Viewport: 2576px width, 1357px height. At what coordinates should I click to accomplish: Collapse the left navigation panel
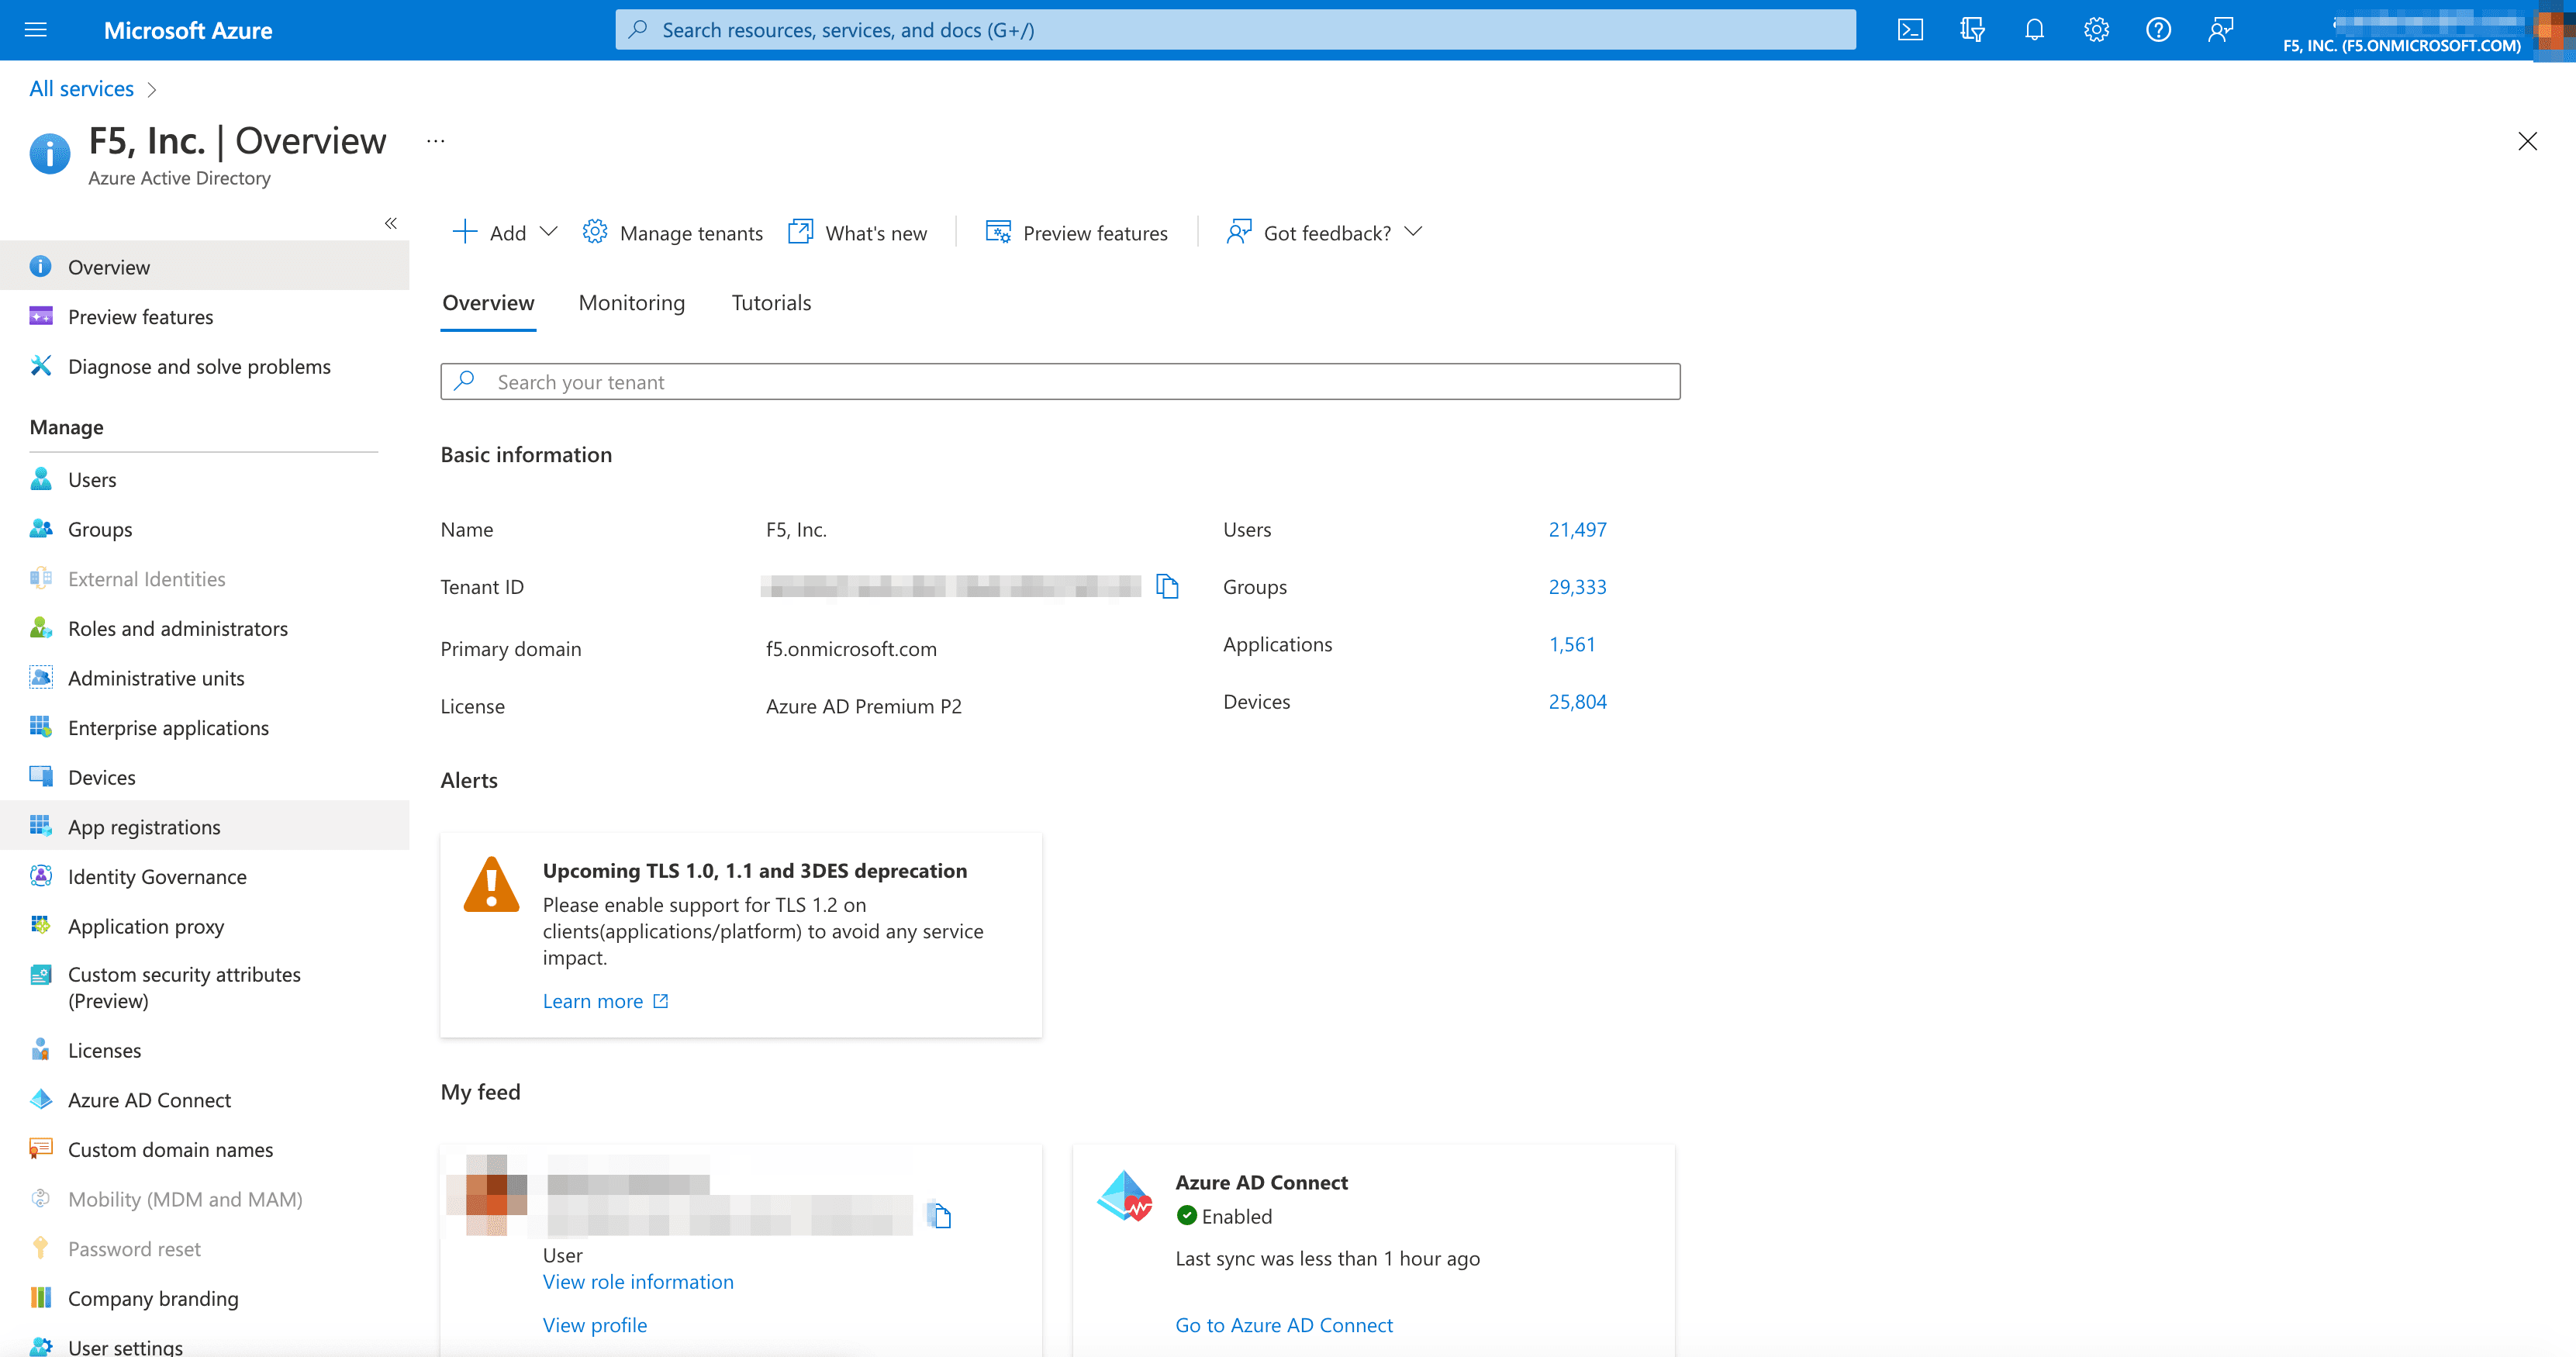(390, 223)
